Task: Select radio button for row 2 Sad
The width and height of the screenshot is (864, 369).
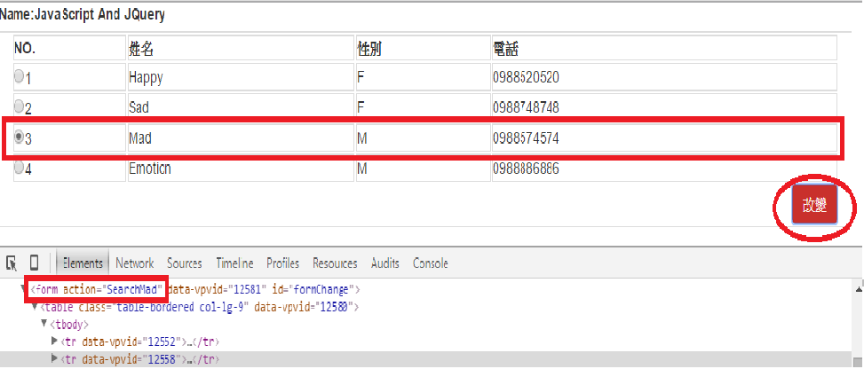Action: click(x=19, y=106)
